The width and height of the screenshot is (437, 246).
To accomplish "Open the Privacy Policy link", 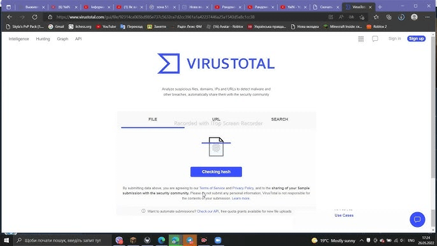I will [243, 188].
